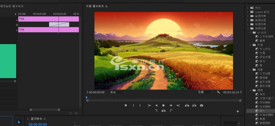Open the 基本转场 timeline panel menu
The image size is (275, 126).
point(45,119)
